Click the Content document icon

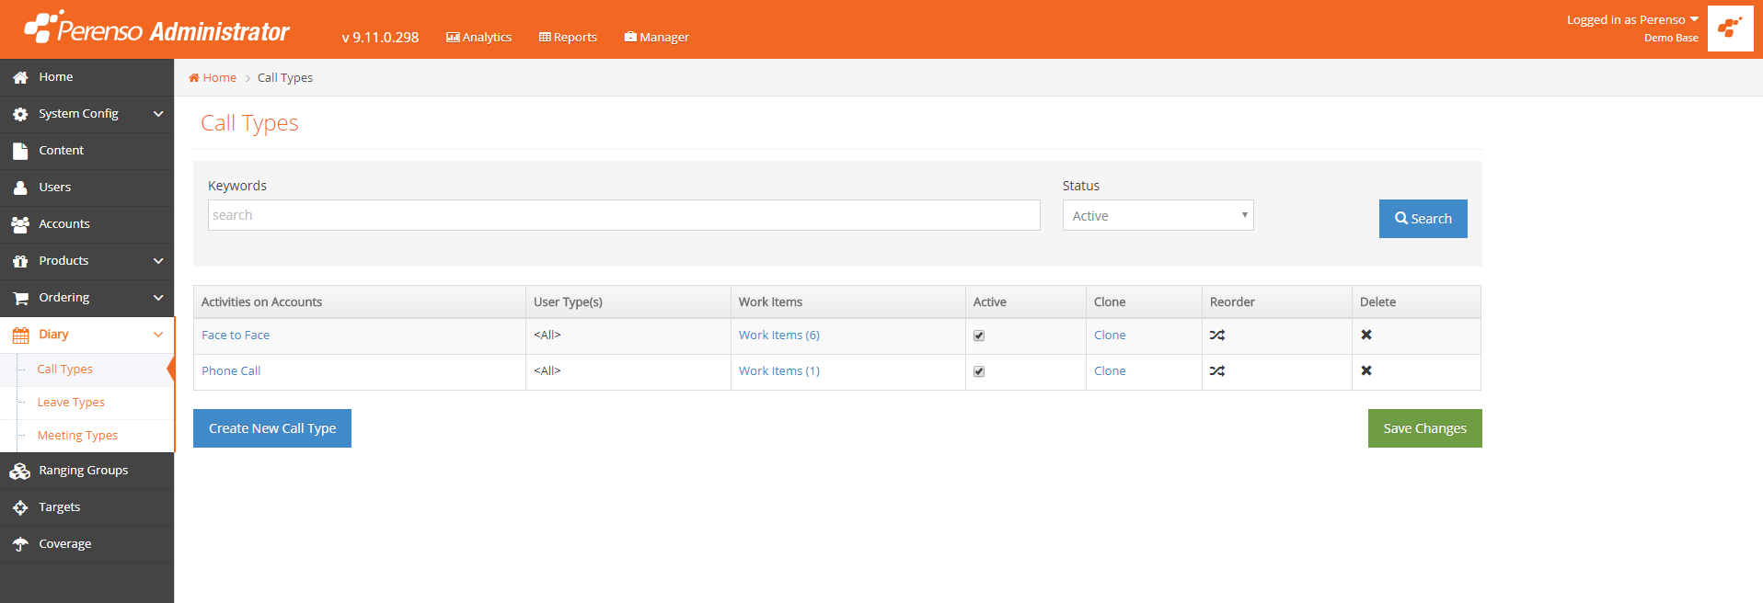(20, 152)
